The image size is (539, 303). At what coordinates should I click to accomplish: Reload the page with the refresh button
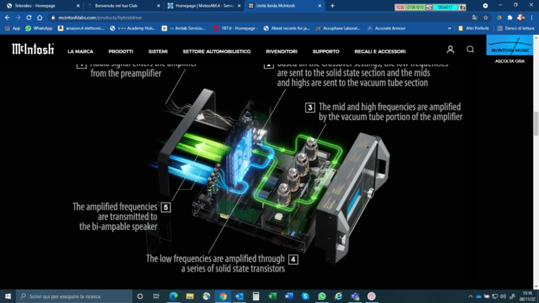pos(29,18)
